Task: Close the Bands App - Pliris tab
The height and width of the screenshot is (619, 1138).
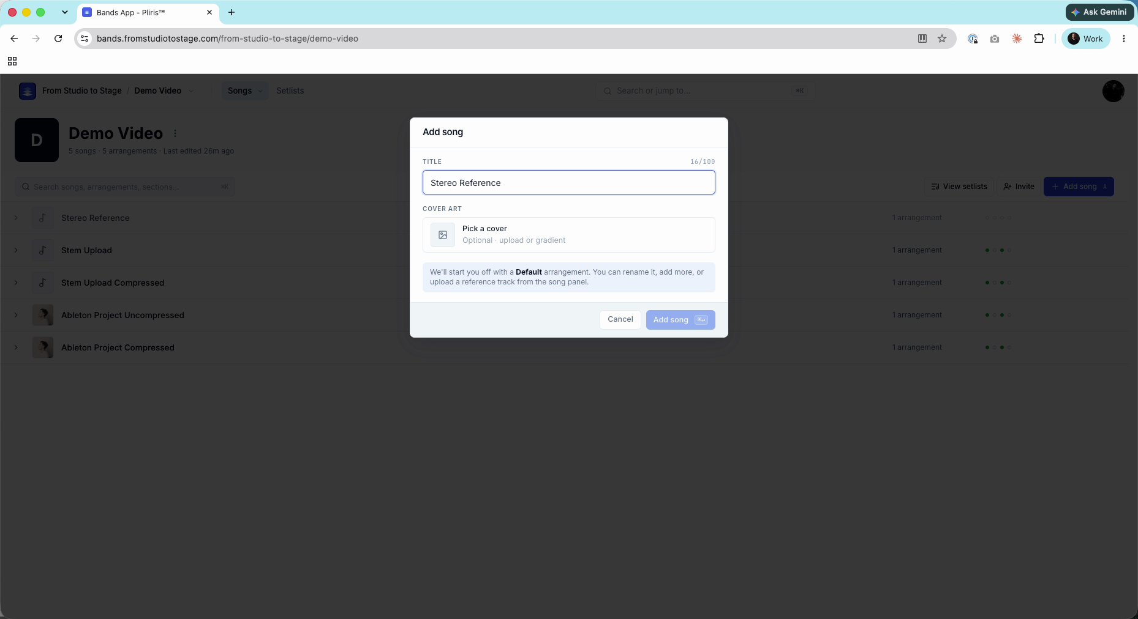Action: pyautogui.click(x=209, y=12)
